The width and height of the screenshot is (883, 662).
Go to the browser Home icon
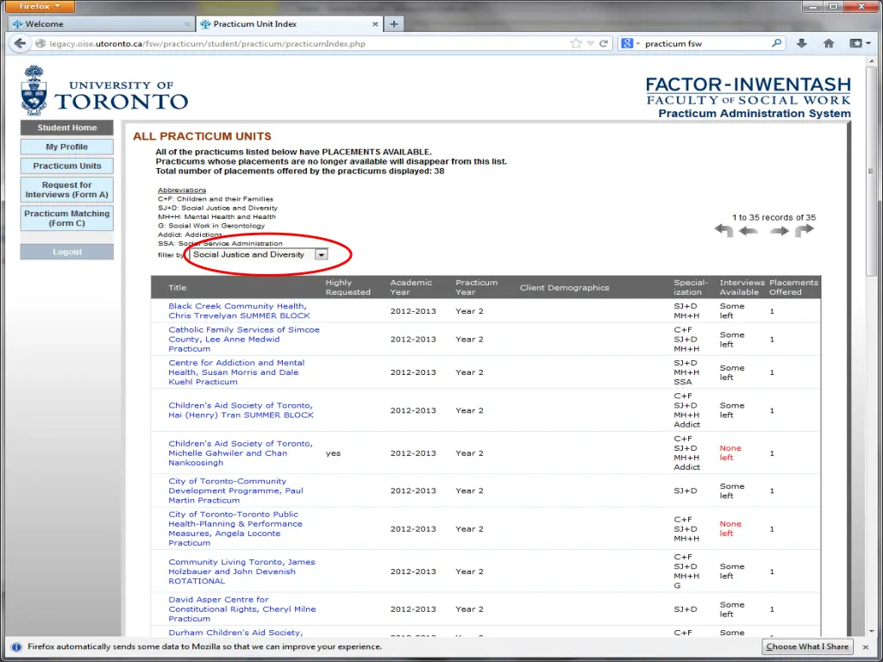829,43
